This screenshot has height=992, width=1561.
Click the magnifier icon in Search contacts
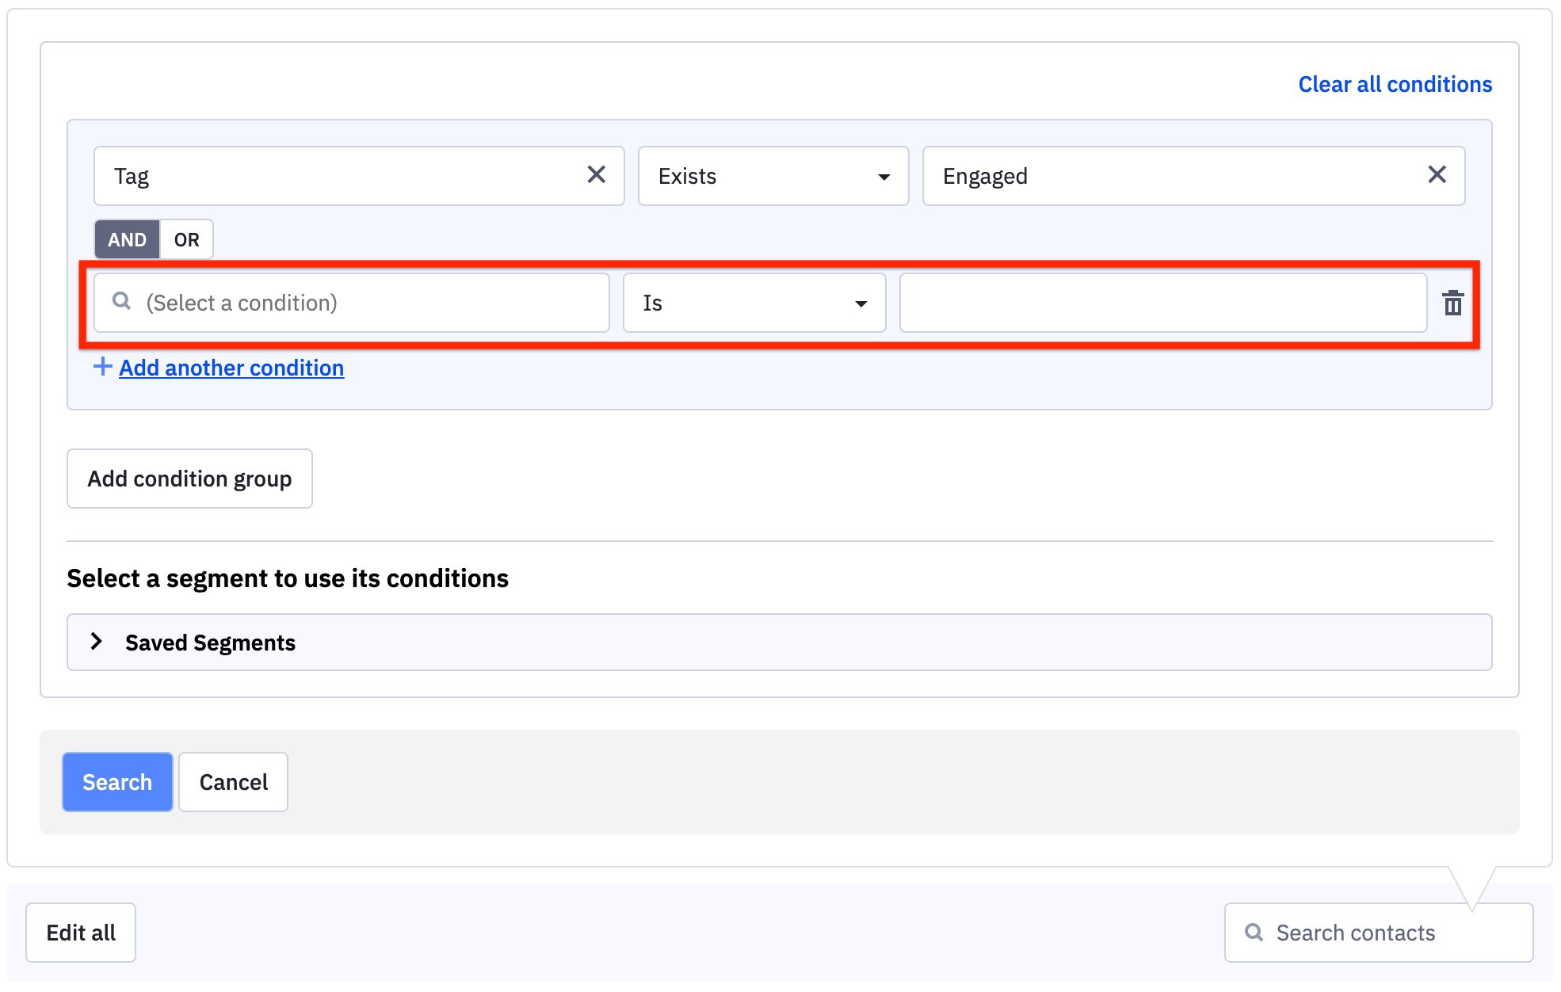coord(1254,932)
